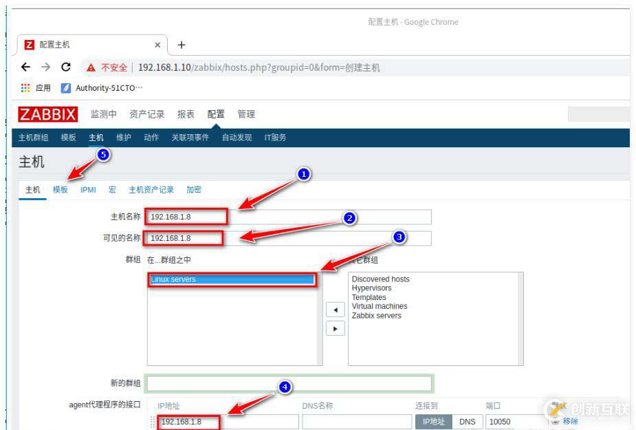This screenshot has width=636, height=430.
Task: Click the 主机名称 input field
Action: (289, 217)
